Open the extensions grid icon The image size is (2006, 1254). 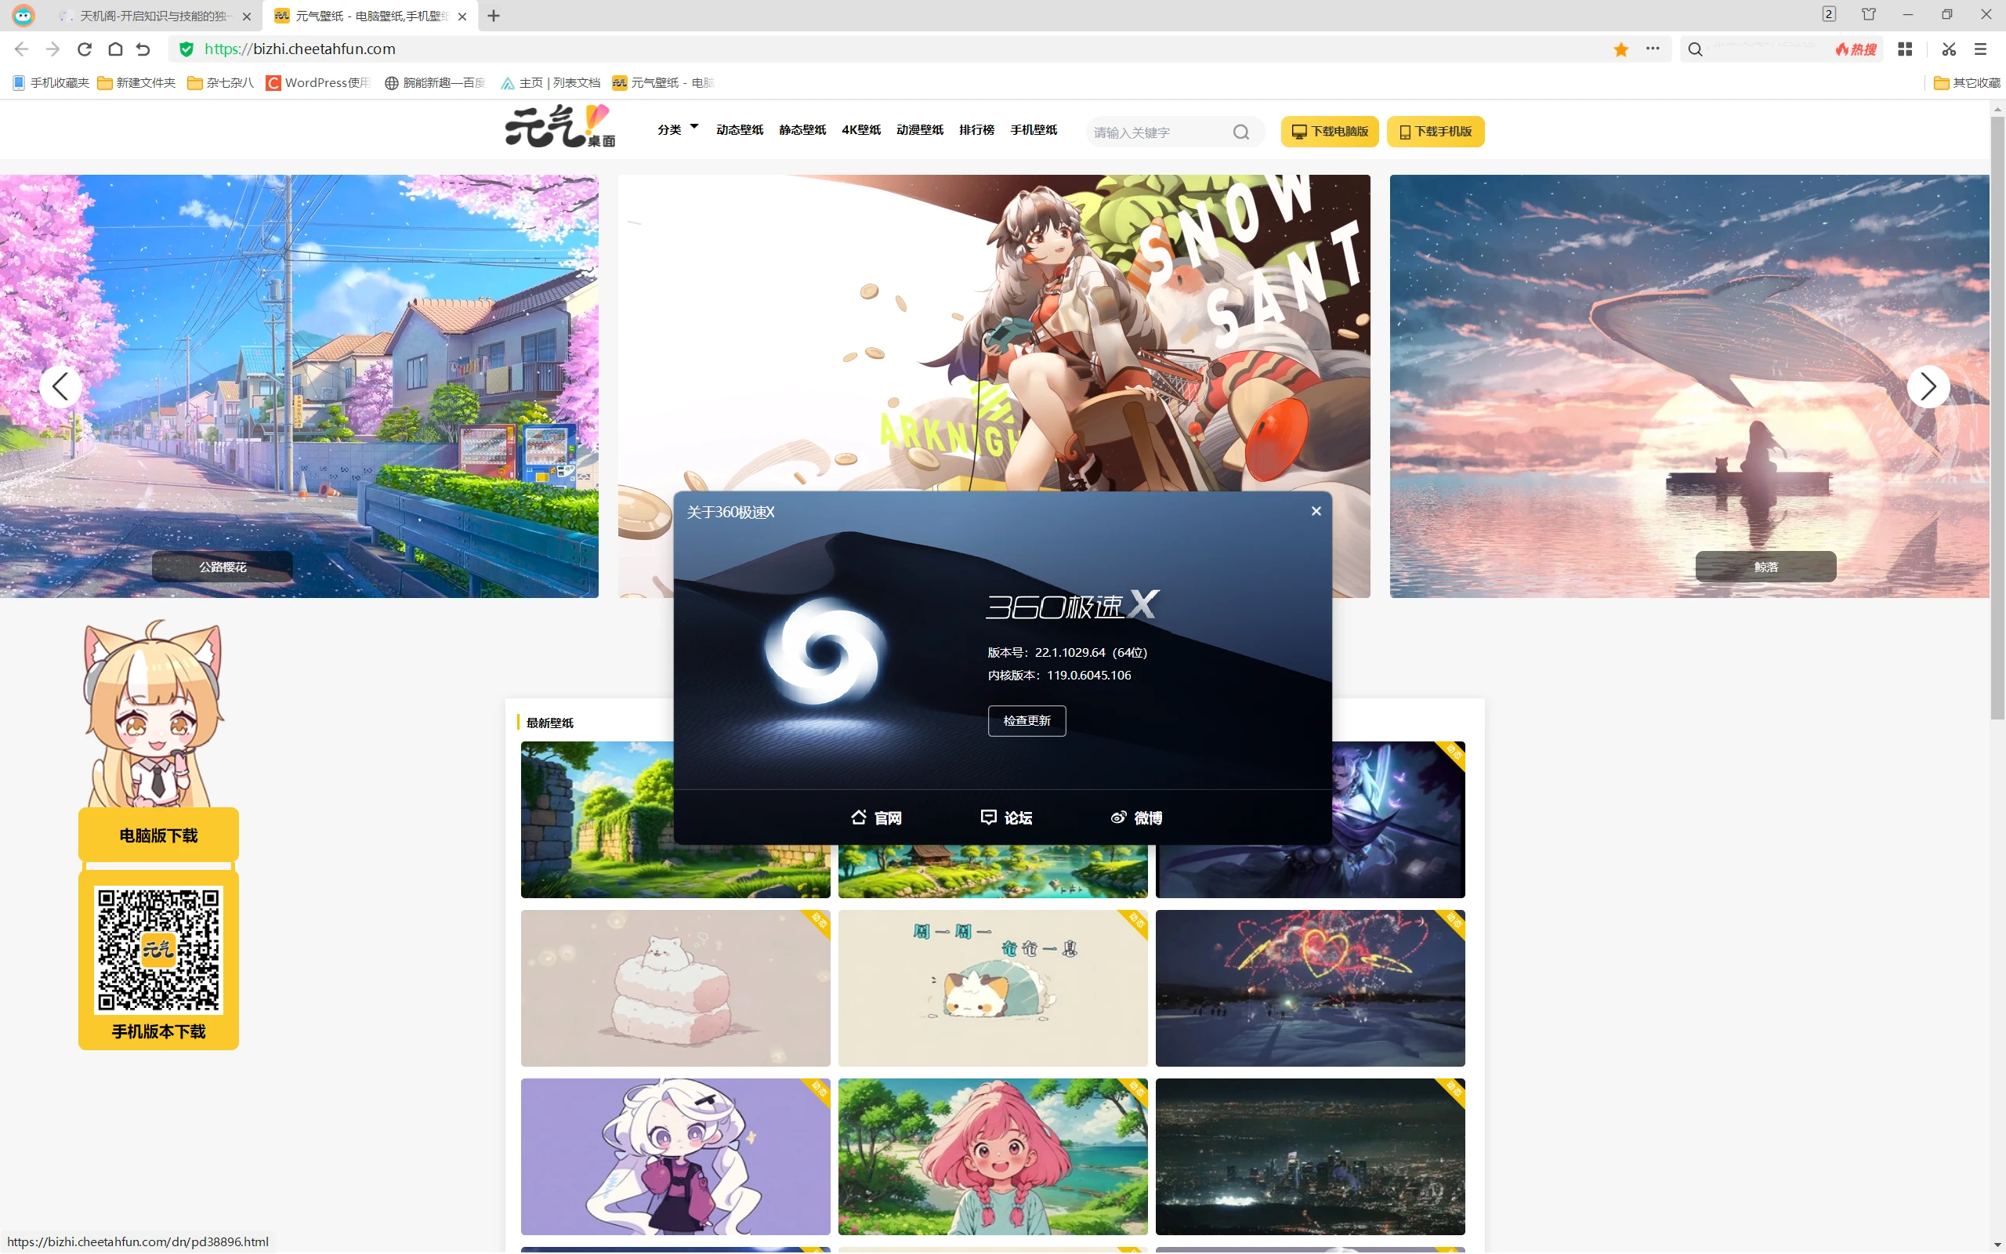tap(1905, 49)
